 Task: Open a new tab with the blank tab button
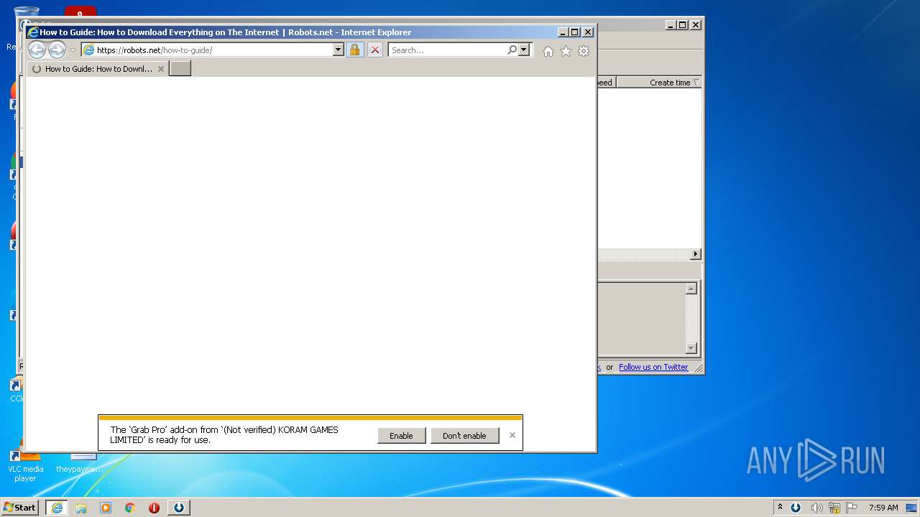coord(180,69)
